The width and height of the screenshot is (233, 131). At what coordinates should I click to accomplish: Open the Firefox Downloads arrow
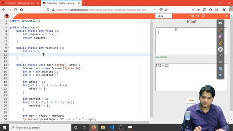(x=193, y=10)
